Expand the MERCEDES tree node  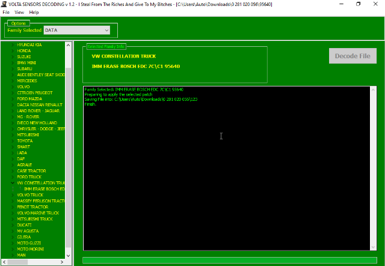point(13,81)
